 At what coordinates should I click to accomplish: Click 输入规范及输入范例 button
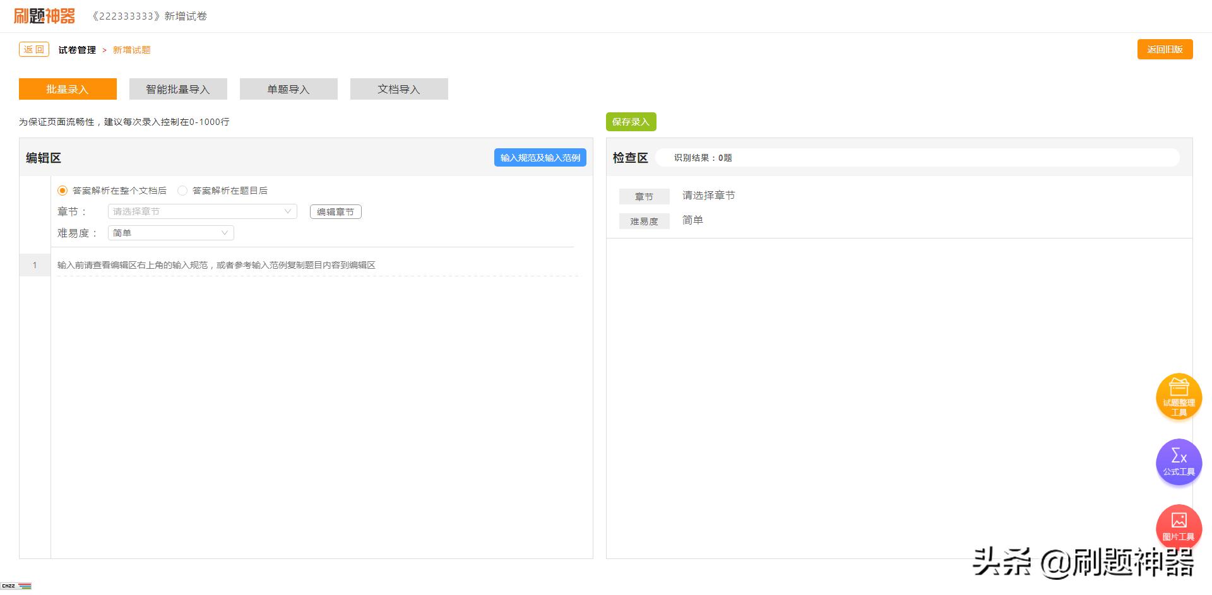pos(540,158)
